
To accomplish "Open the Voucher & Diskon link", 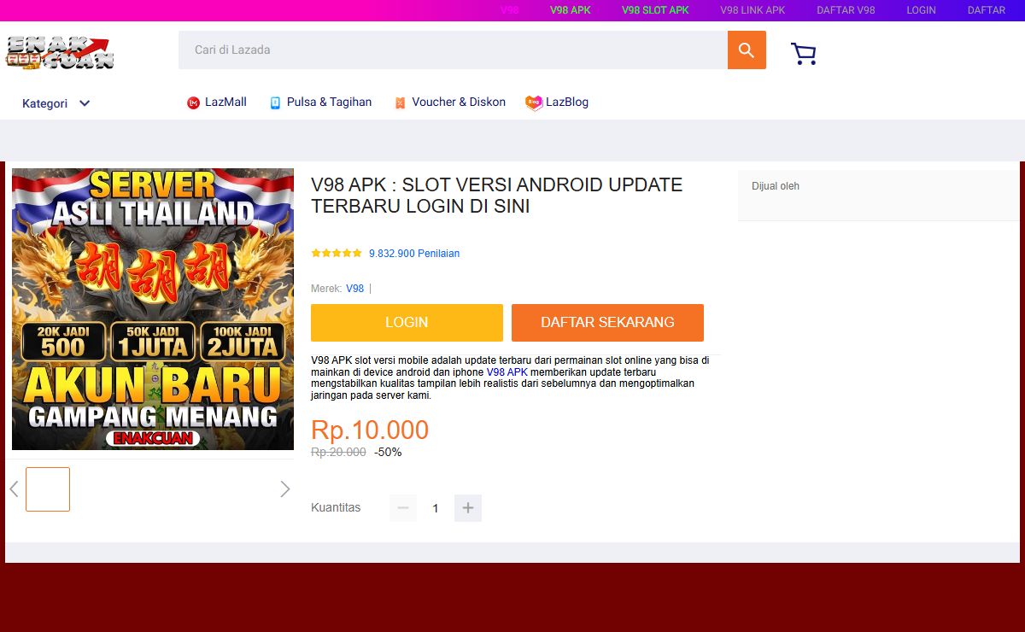I will (459, 102).
